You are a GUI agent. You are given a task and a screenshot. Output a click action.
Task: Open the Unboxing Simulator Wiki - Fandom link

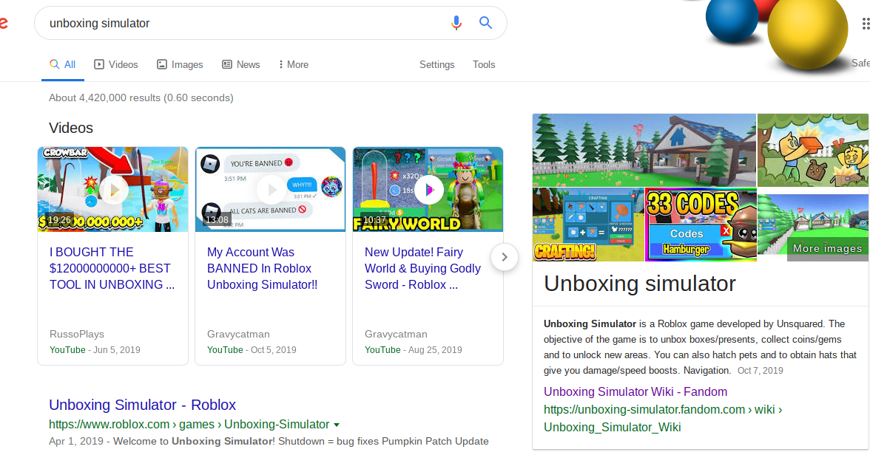click(x=635, y=391)
